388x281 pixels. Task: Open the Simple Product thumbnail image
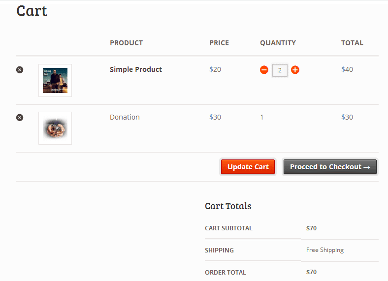[x=55, y=80]
